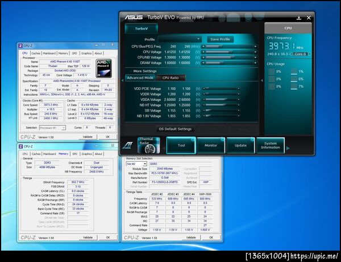This screenshot has width=341, height=262.
Task: Decrease CPU Bus/PEG Freq. with left arrow
Action: tap(203, 47)
